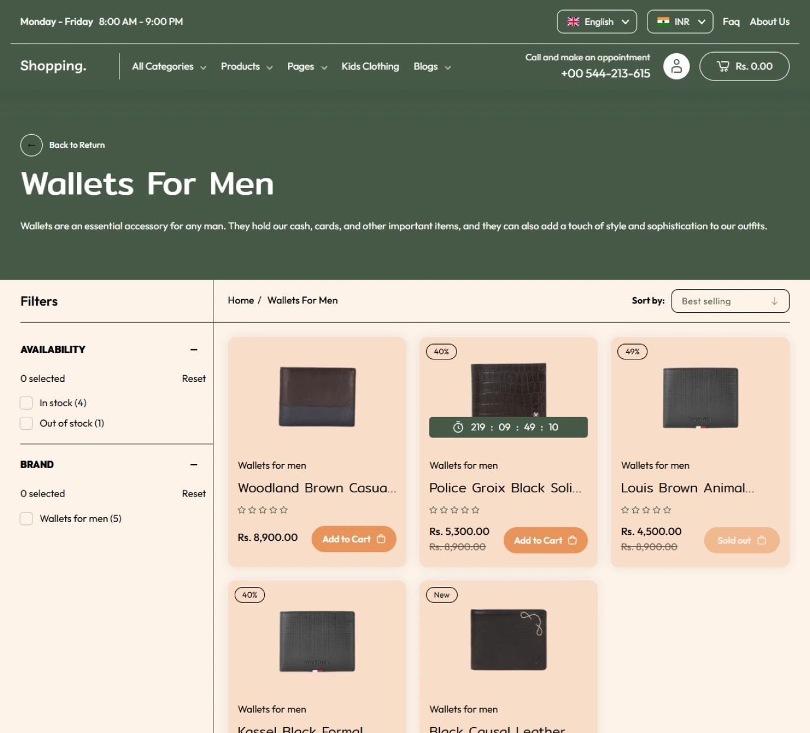Click 49% discount badge on Louis Brown wallet
This screenshot has height=733, width=810.
[x=632, y=352]
